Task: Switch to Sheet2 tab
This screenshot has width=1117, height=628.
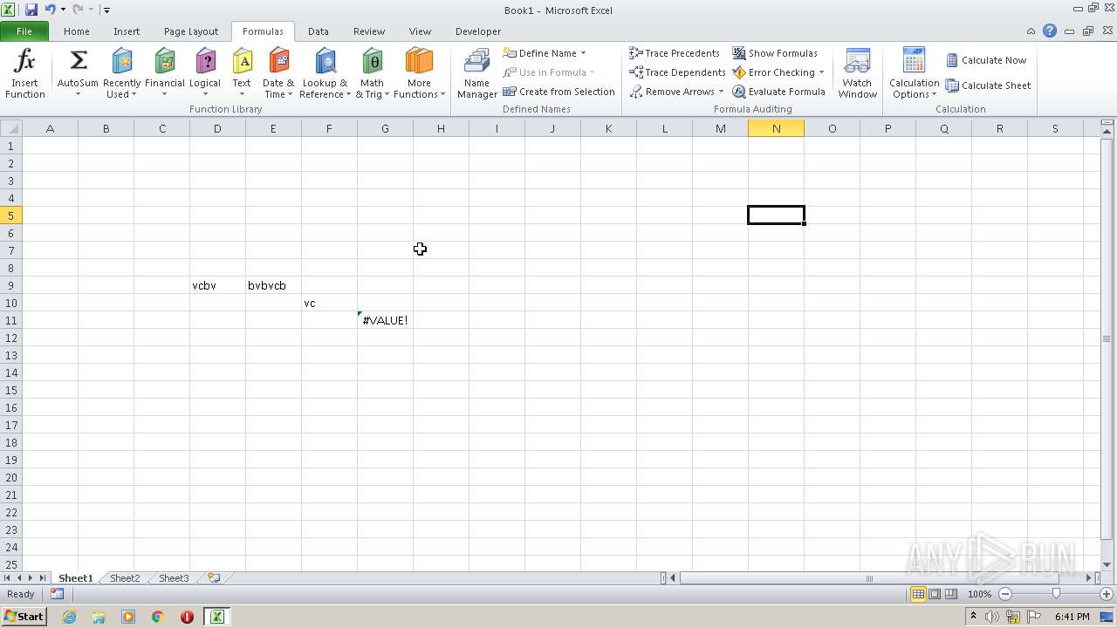Action: click(125, 578)
